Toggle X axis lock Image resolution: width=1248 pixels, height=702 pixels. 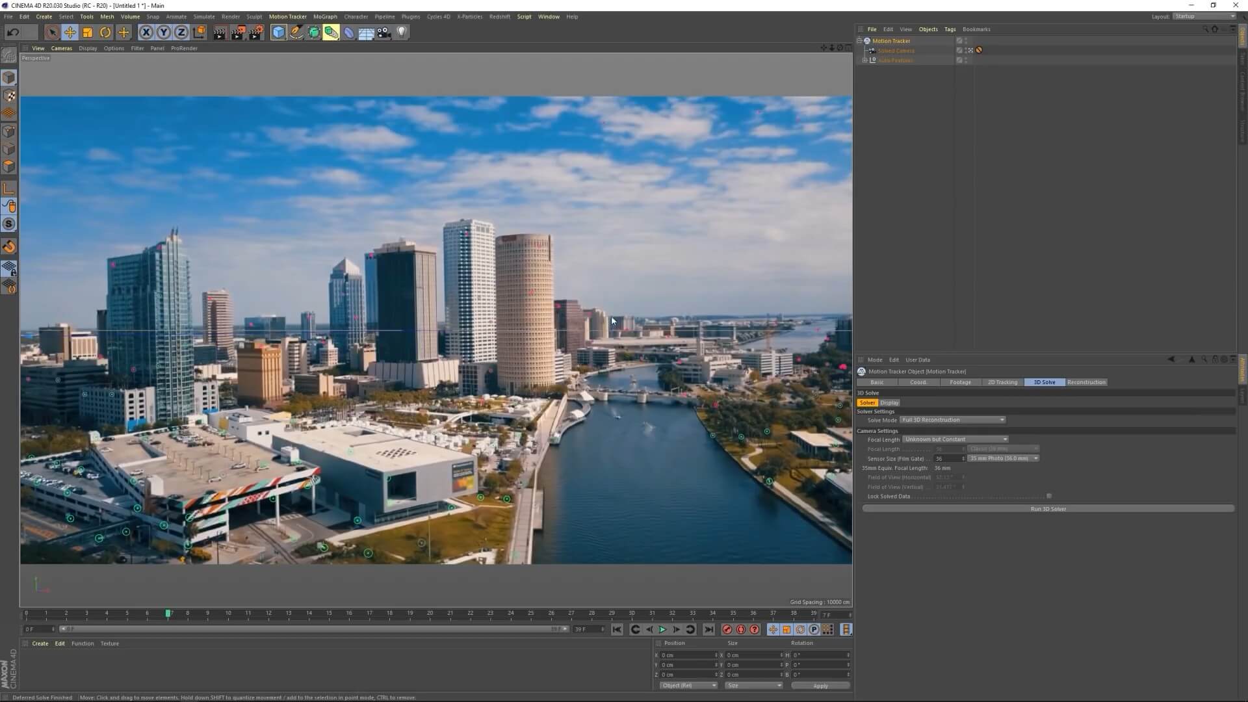coord(146,32)
